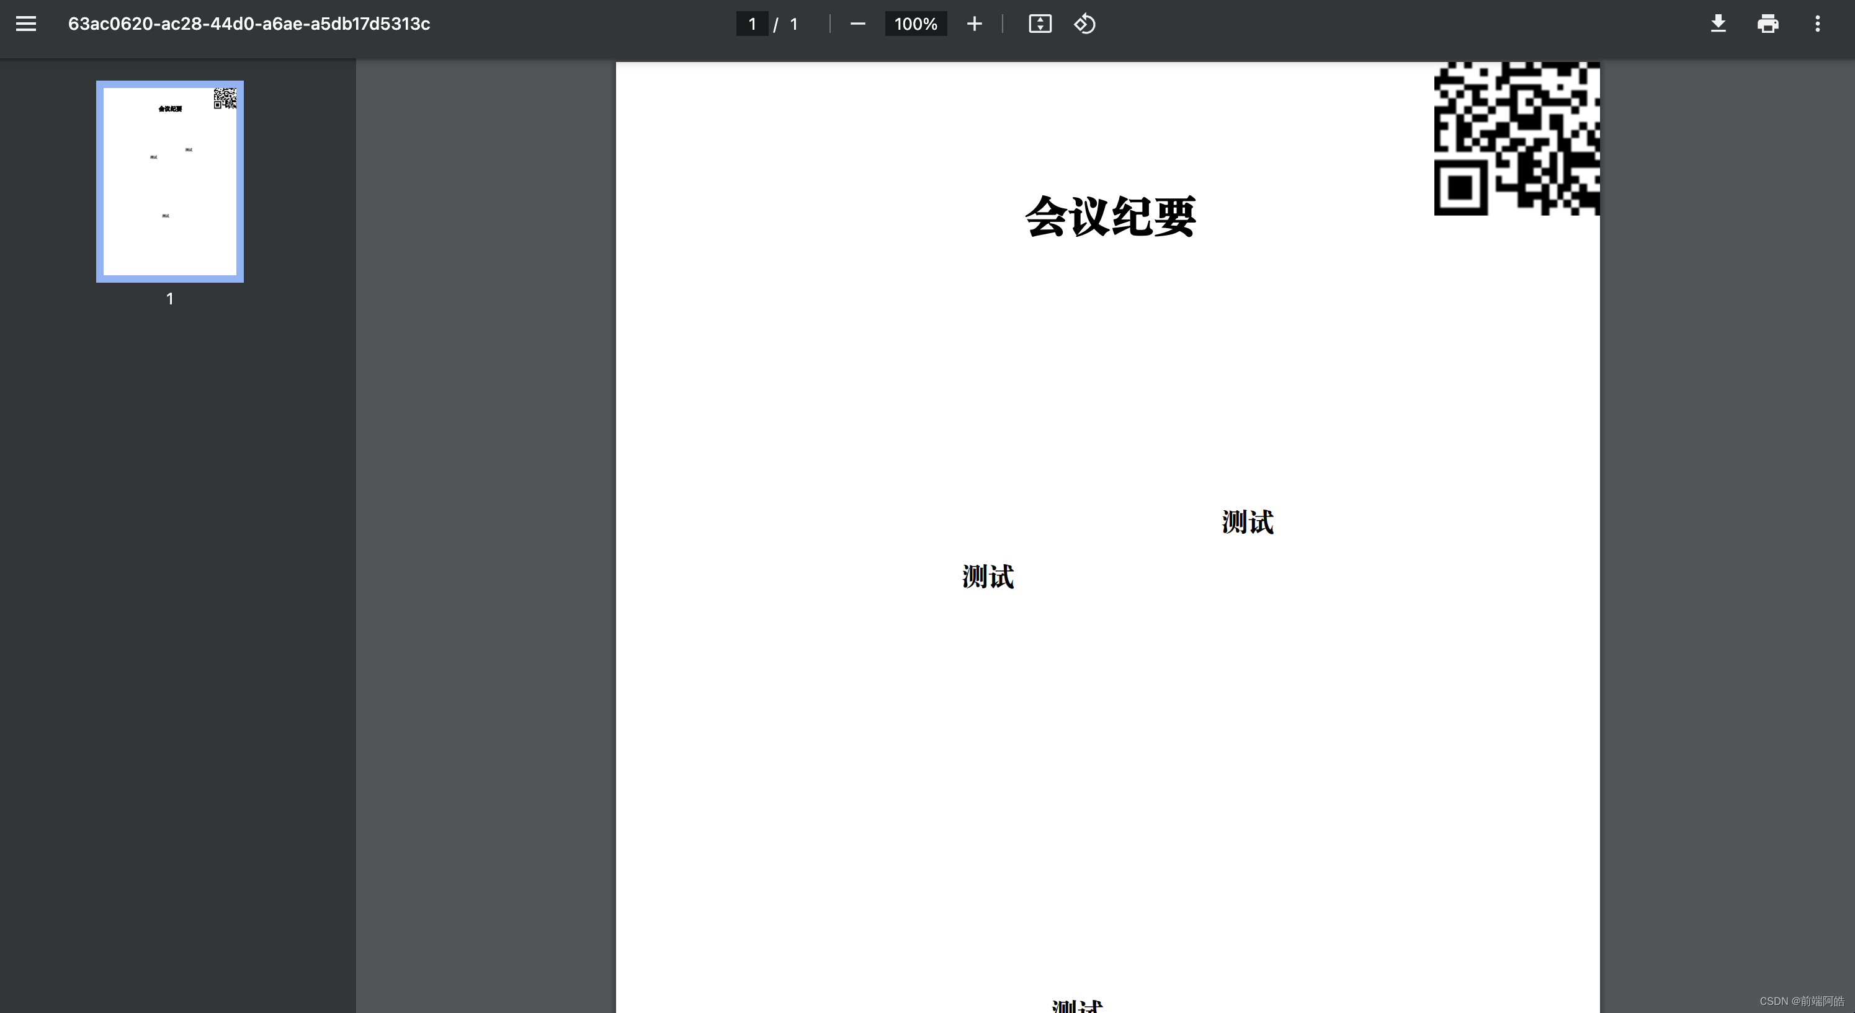Click the total page count after the slash

(x=793, y=24)
